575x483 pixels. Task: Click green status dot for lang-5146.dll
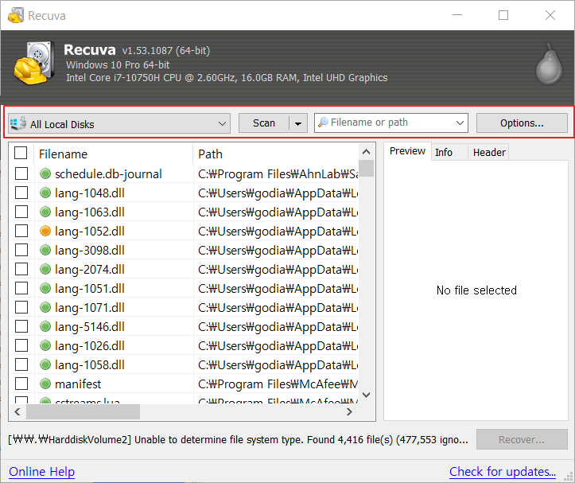point(45,326)
